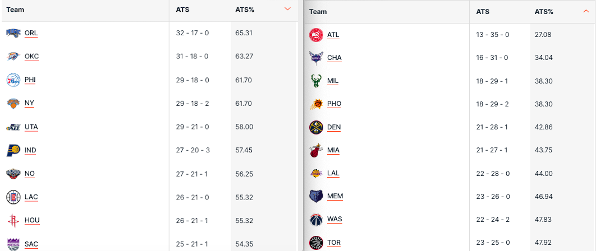Click the Atlanta Hawks logo
The width and height of the screenshot is (596, 251).
317,35
